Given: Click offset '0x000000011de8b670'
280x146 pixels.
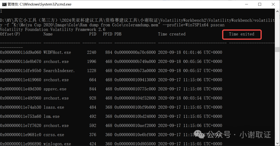Looking at the screenshot, I should tap(20, 62).
